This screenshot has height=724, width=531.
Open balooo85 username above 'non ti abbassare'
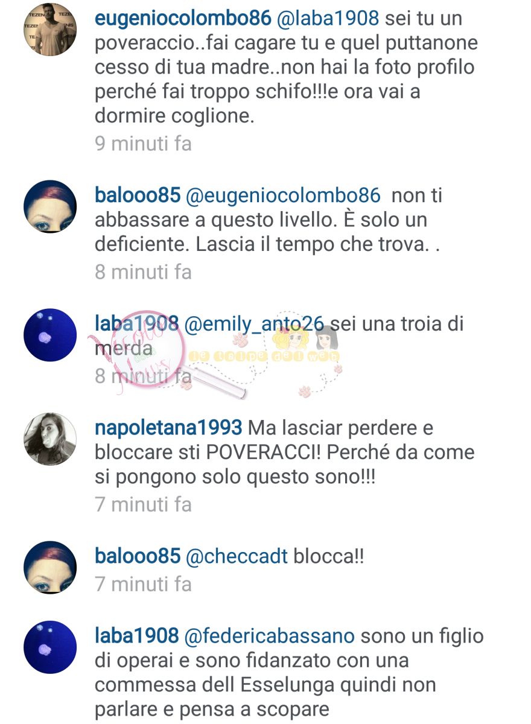click(138, 195)
